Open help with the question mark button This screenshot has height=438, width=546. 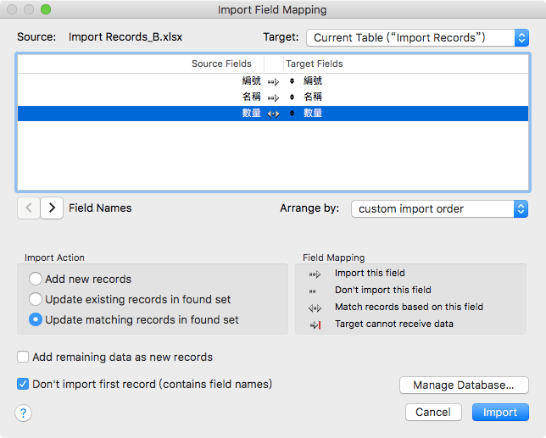24,413
